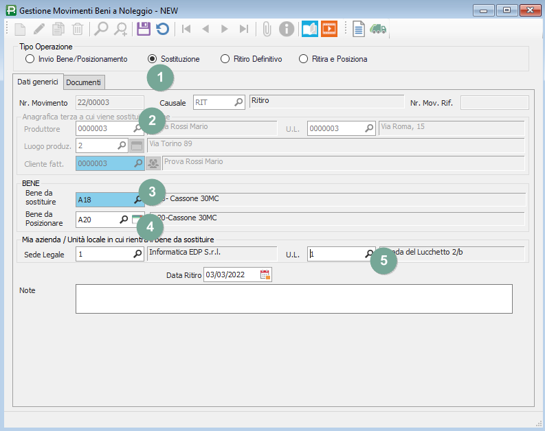Image resolution: width=545 pixels, height=431 pixels.
Task: Switch to the Documenti tab
Action: coord(84,82)
